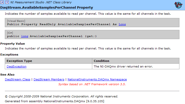Open the language filter icon
Viewport: 185px width, 104px height.
click(x=7, y=2)
